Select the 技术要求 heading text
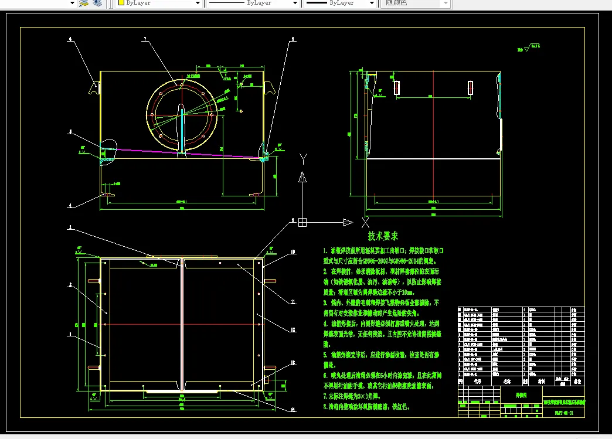This screenshot has height=439, width=612. [383, 236]
